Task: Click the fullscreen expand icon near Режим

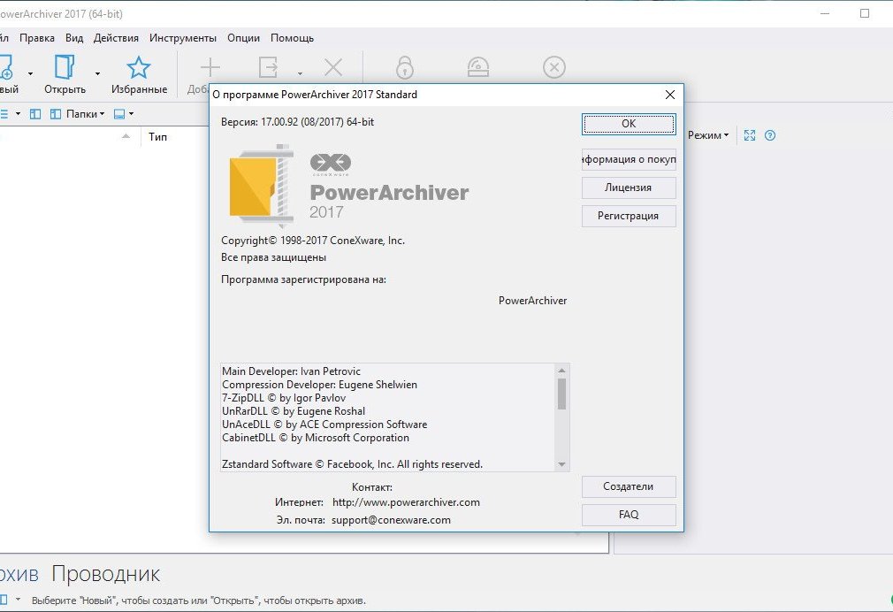Action: [x=750, y=135]
